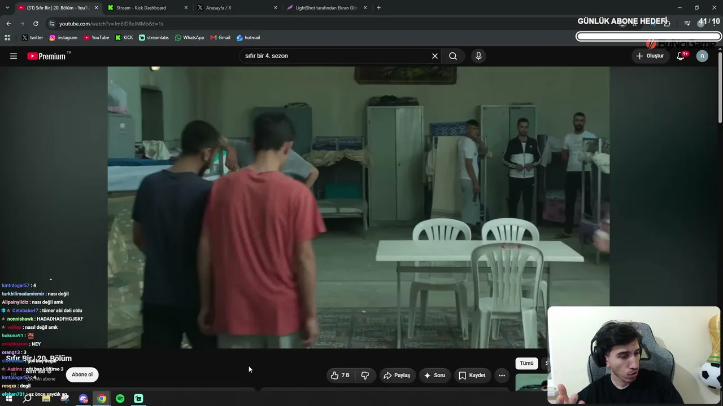Open more actions three-dot menu
Viewport: 723px width, 406px height.
pyautogui.click(x=502, y=375)
